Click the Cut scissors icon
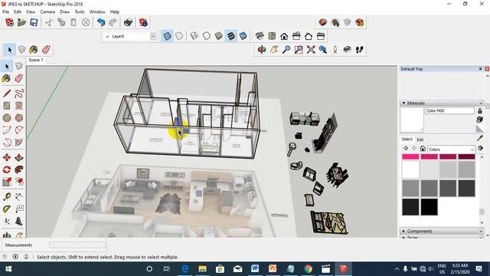490x276 pixels. 49,22
